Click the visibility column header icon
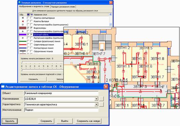The height and width of the screenshot is (126, 180). tap(28, 15)
